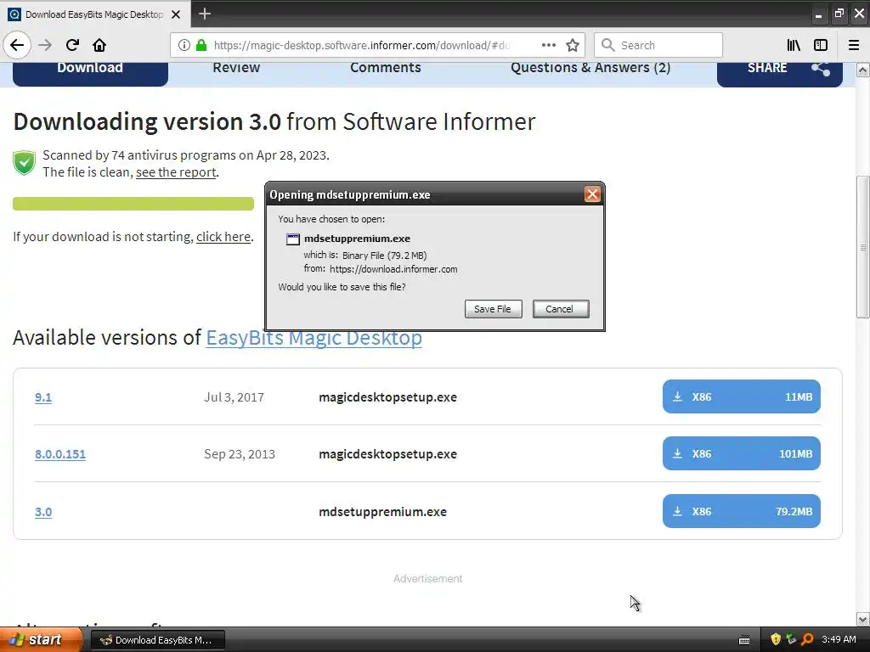Open version 8.0.0.151 link
870x652 pixels.
[60, 454]
